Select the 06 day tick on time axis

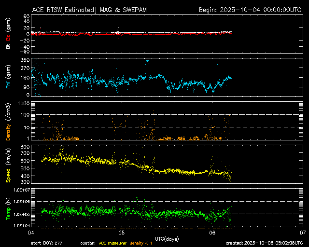coord(212,232)
